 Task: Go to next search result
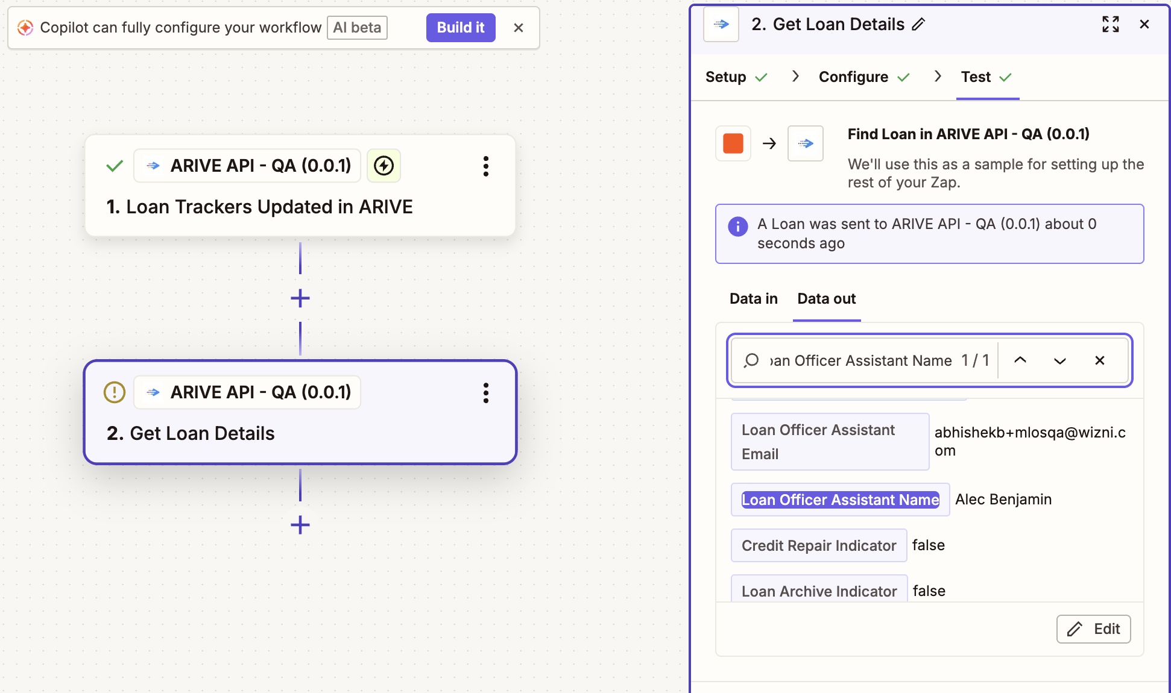click(1059, 360)
